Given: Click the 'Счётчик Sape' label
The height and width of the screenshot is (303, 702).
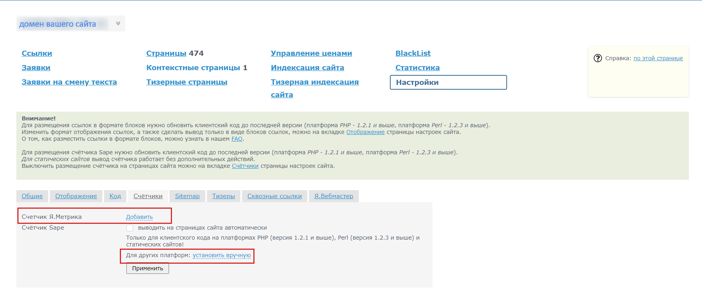Looking at the screenshot, I should [x=43, y=228].
